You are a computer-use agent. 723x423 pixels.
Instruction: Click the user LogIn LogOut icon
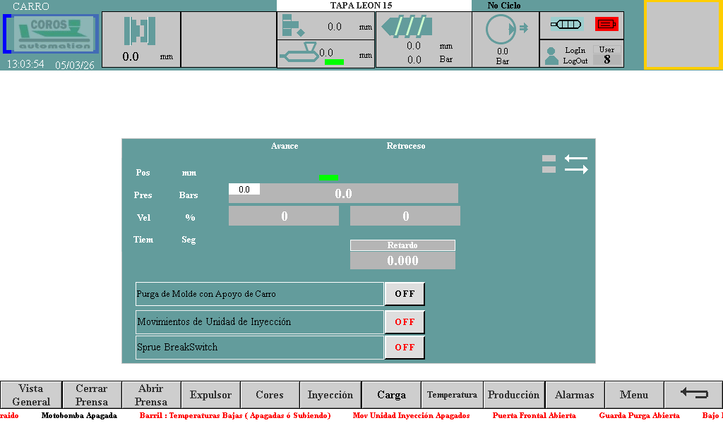(x=552, y=56)
